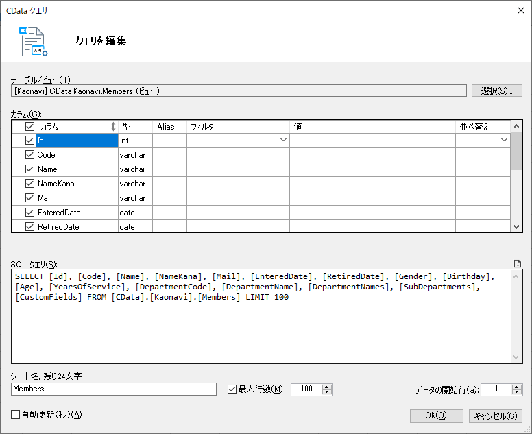Click the 値 cell in the Id row
This screenshot has width=532, height=434.
pyautogui.click(x=372, y=140)
